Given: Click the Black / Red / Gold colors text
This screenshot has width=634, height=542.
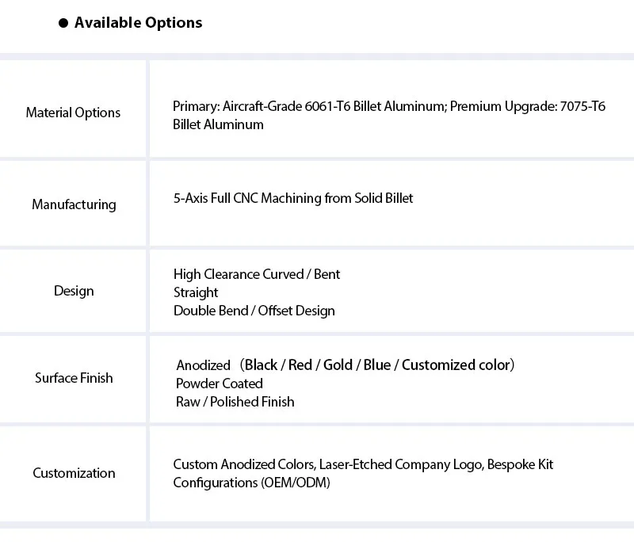Looking at the screenshot, I should 299,365.
